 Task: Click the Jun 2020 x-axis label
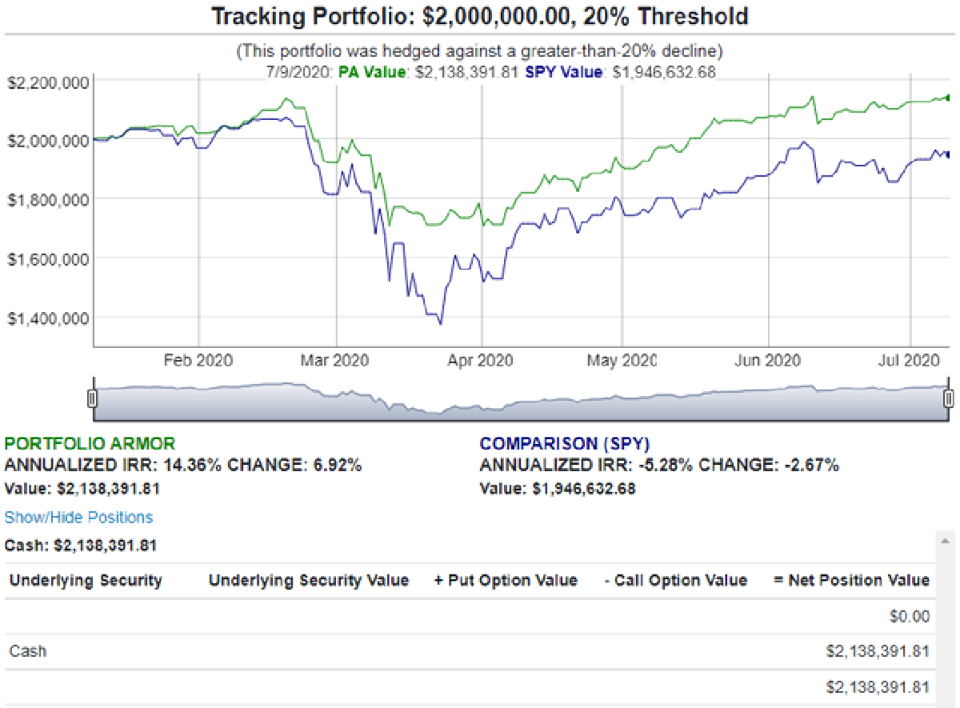[x=767, y=361]
